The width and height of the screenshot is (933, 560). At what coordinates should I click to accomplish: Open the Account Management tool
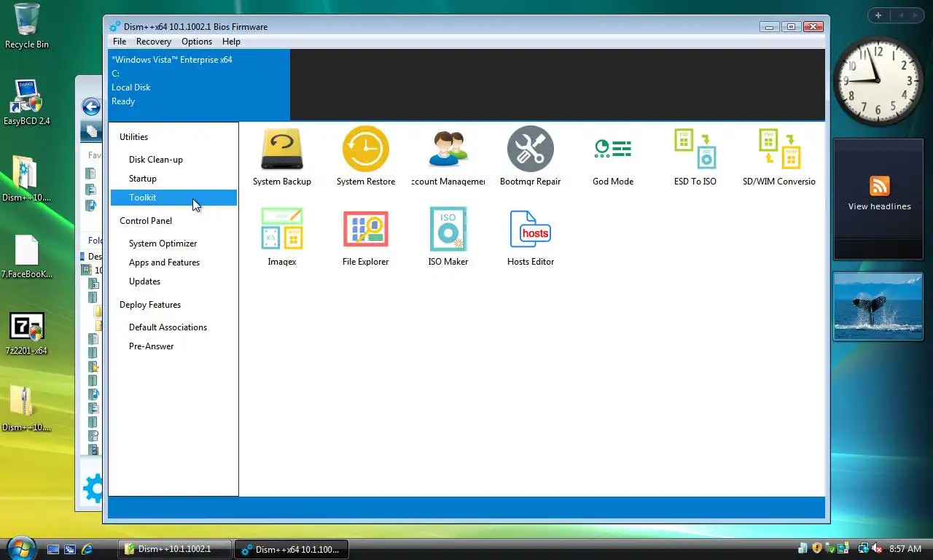click(448, 157)
